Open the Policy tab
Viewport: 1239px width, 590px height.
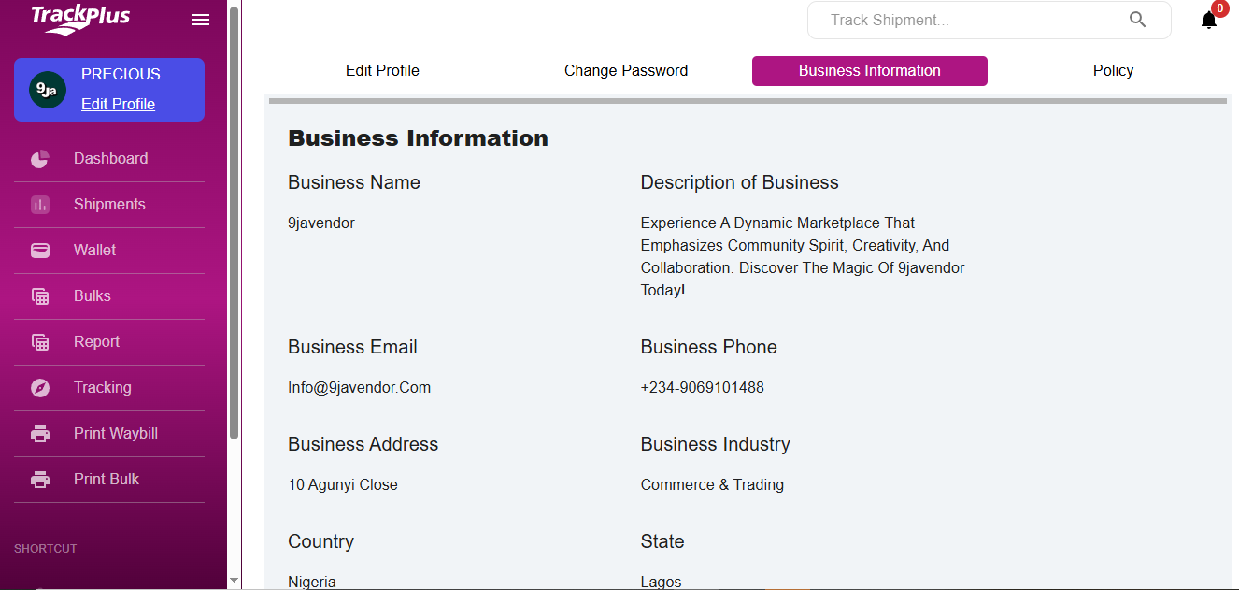point(1113,71)
